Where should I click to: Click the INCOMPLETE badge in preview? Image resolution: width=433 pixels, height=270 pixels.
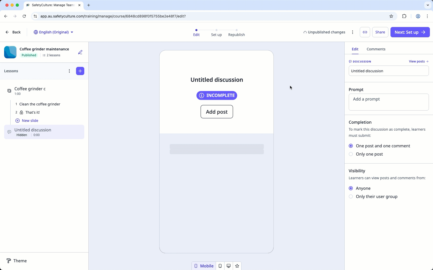coord(217,95)
